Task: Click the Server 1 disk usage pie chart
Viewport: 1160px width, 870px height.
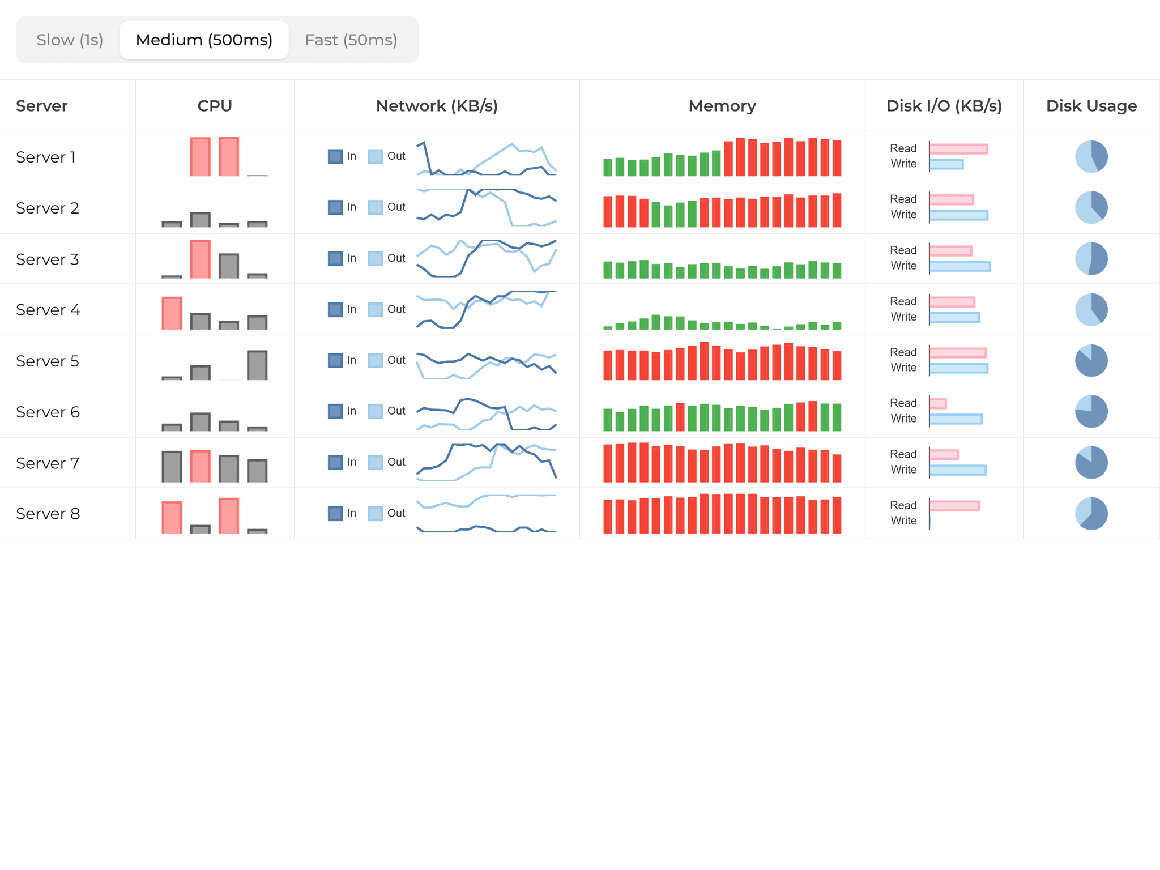Action: coord(1091,156)
